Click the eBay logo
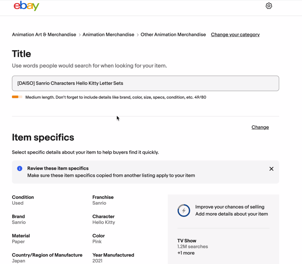Viewport: 302px width, 264px height. point(27,6)
